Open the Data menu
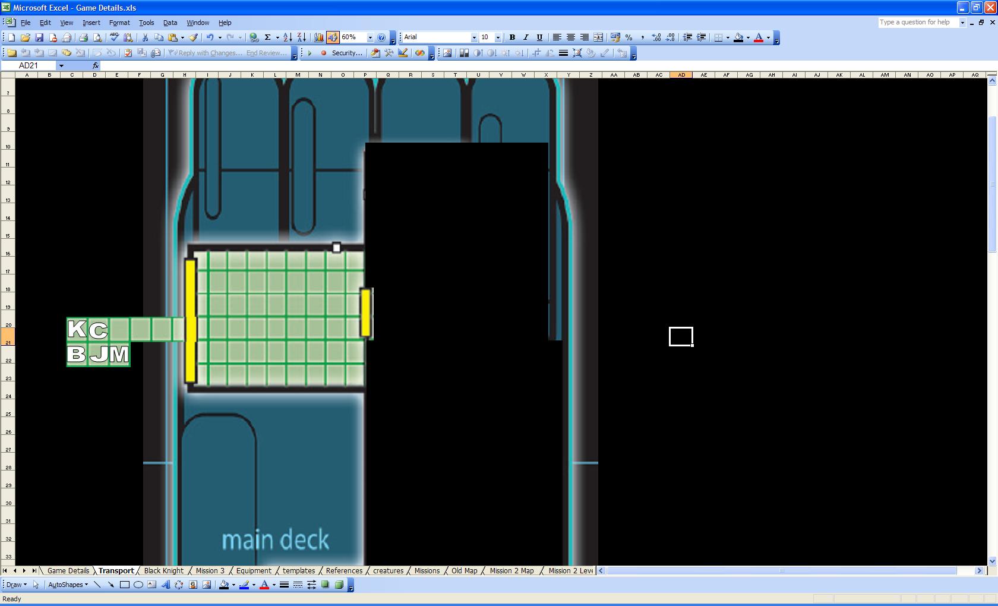 click(170, 23)
